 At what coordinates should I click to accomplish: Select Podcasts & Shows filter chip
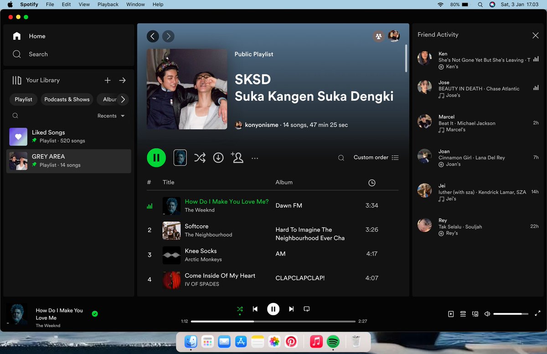[67, 99]
